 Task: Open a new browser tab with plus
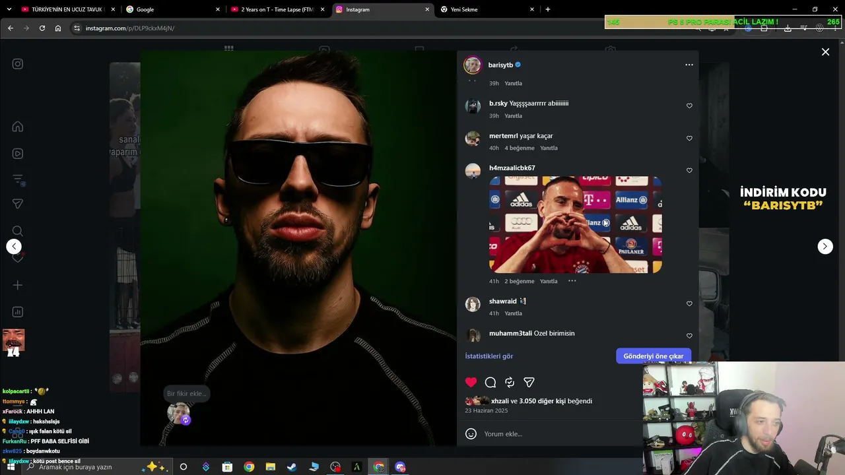(x=547, y=9)
